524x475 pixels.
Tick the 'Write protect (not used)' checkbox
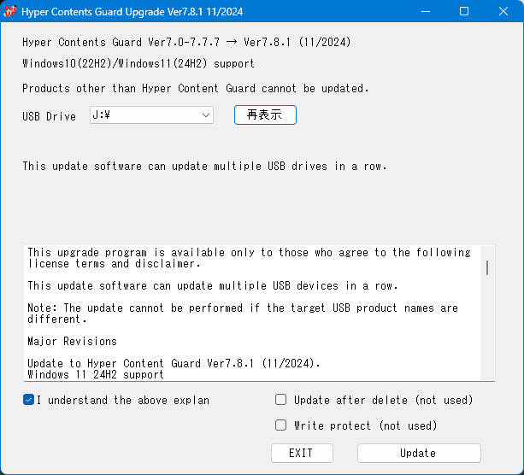coord(280,425)
